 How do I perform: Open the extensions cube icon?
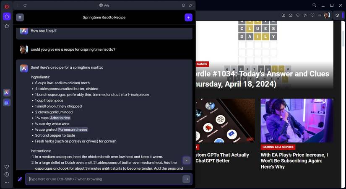click(337, 15)
